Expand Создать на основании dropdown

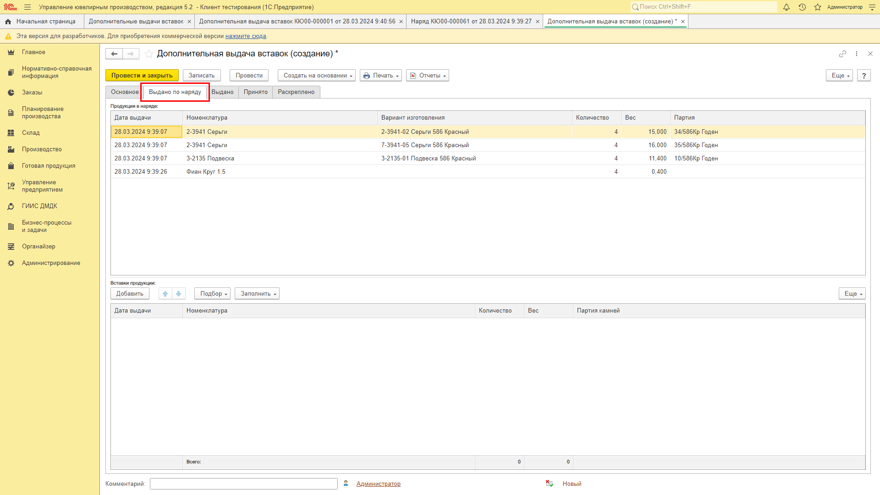coord(316,76)
